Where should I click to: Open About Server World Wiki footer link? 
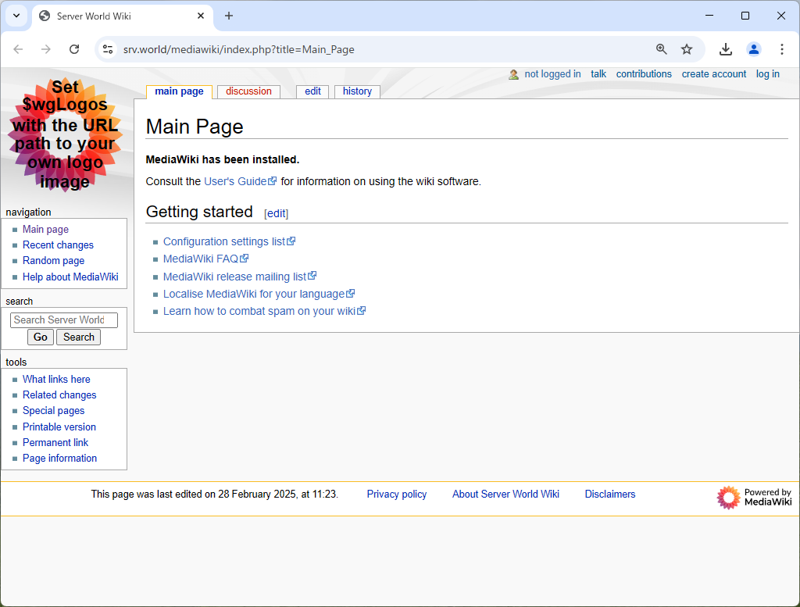pyautogui.click(x=505, y=495)
